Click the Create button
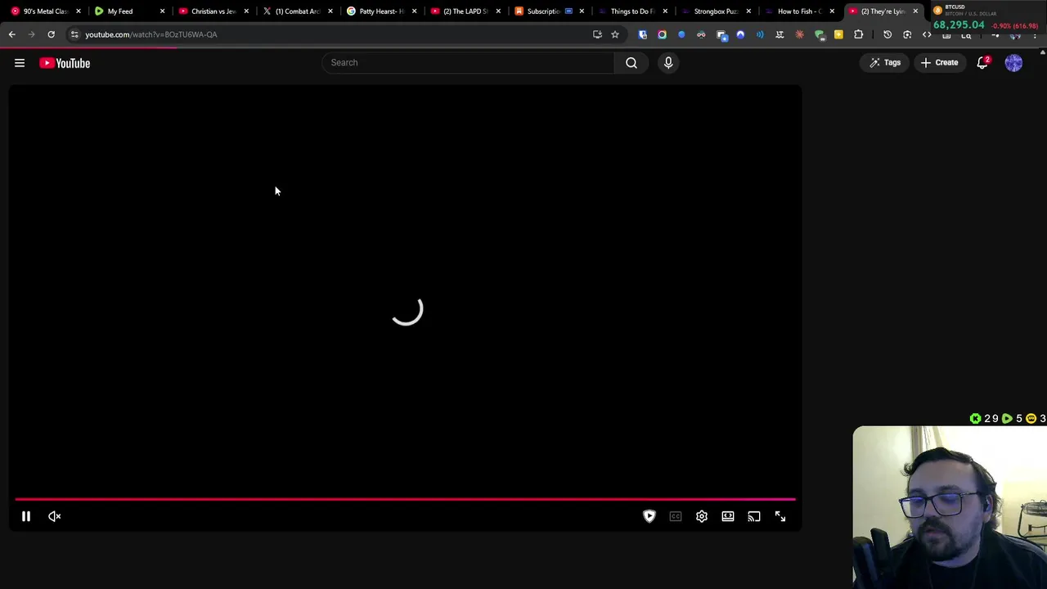 [x=939, y=63]
